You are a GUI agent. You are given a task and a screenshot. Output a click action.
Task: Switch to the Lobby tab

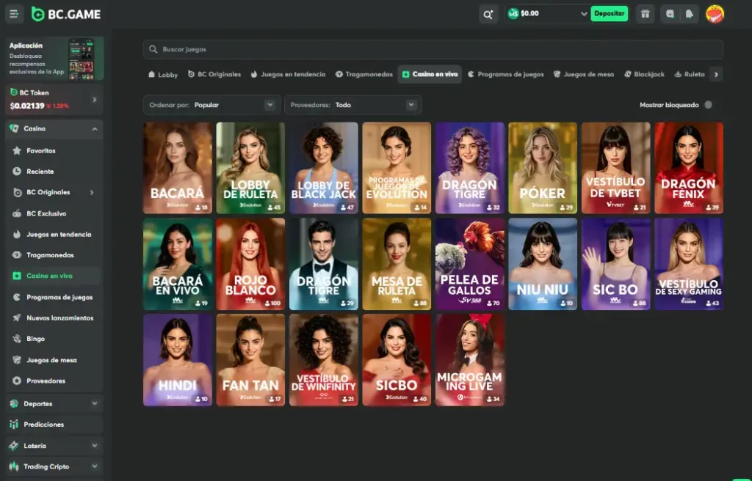163,74
